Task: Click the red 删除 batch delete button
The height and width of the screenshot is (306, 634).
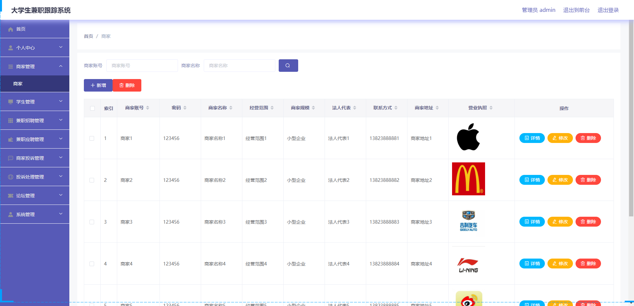Action: (127, 85)
